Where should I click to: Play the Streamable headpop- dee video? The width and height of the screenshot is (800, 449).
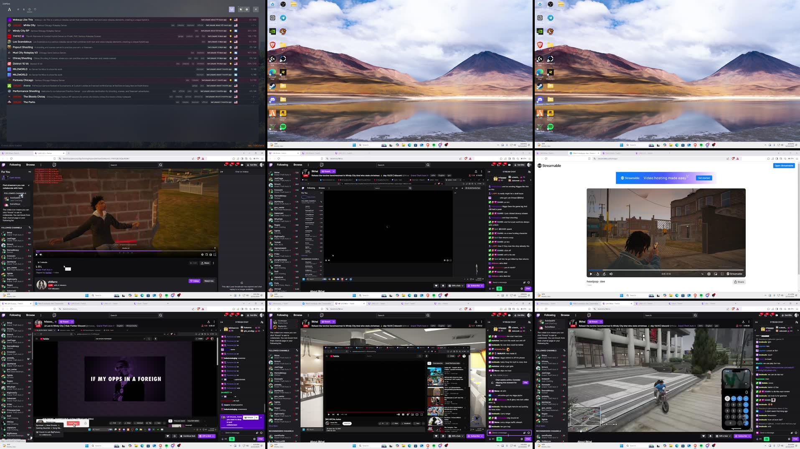tap(591, 274)
